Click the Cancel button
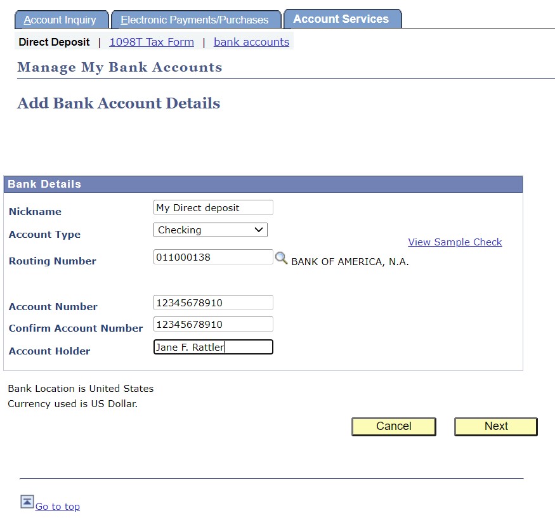555x520 pixels. click(x=393, y=426)
